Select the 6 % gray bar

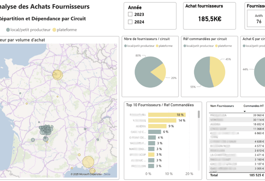click(x=155, y=132)
